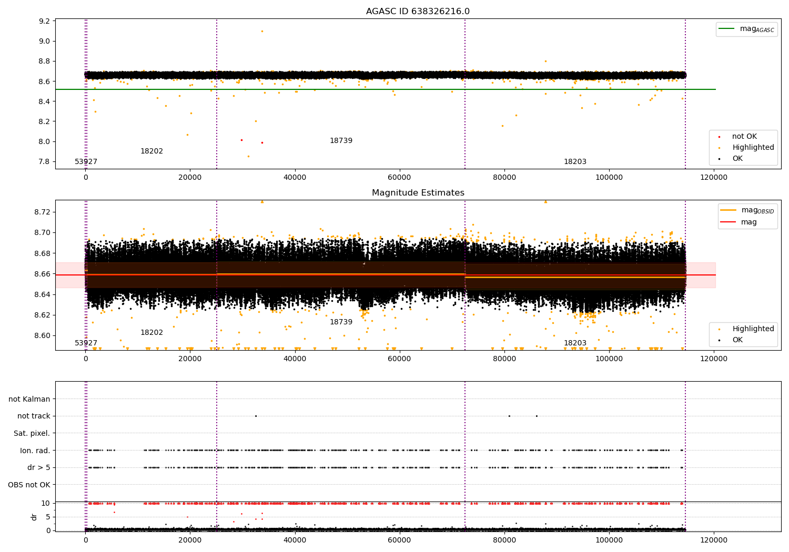Click the 120000 x-tick under the top plot
This screenshot has width=789, height=552.
(714, 178)
